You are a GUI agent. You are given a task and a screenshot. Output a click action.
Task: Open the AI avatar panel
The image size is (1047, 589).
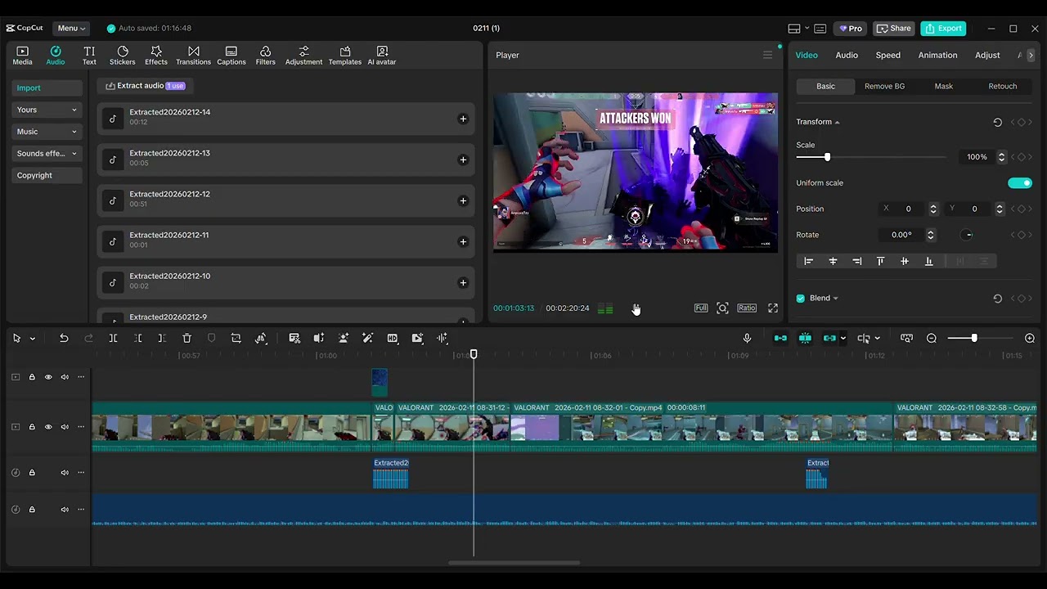pyautogui.click(x=381, y=55)
